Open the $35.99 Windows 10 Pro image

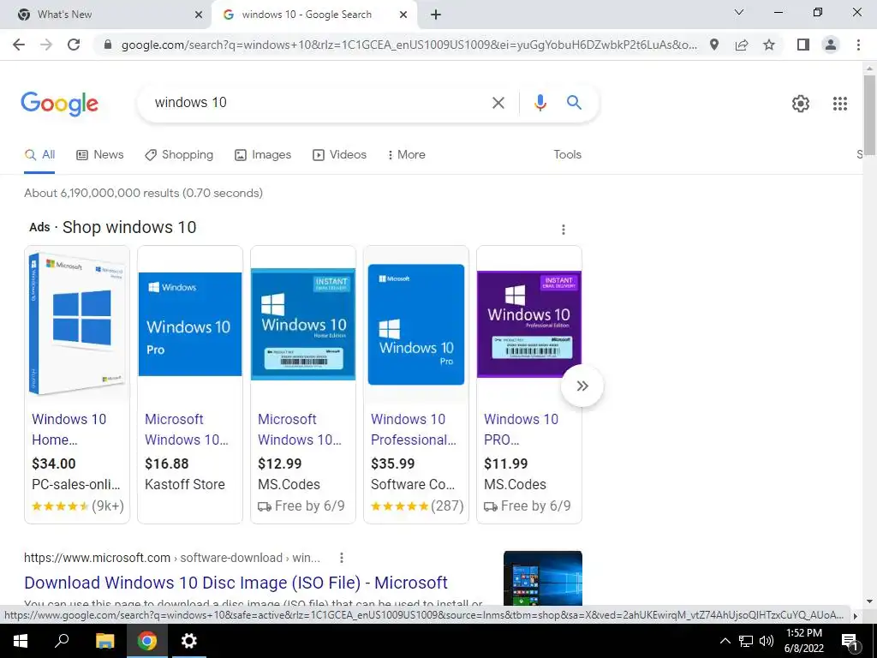click(416, 325)
